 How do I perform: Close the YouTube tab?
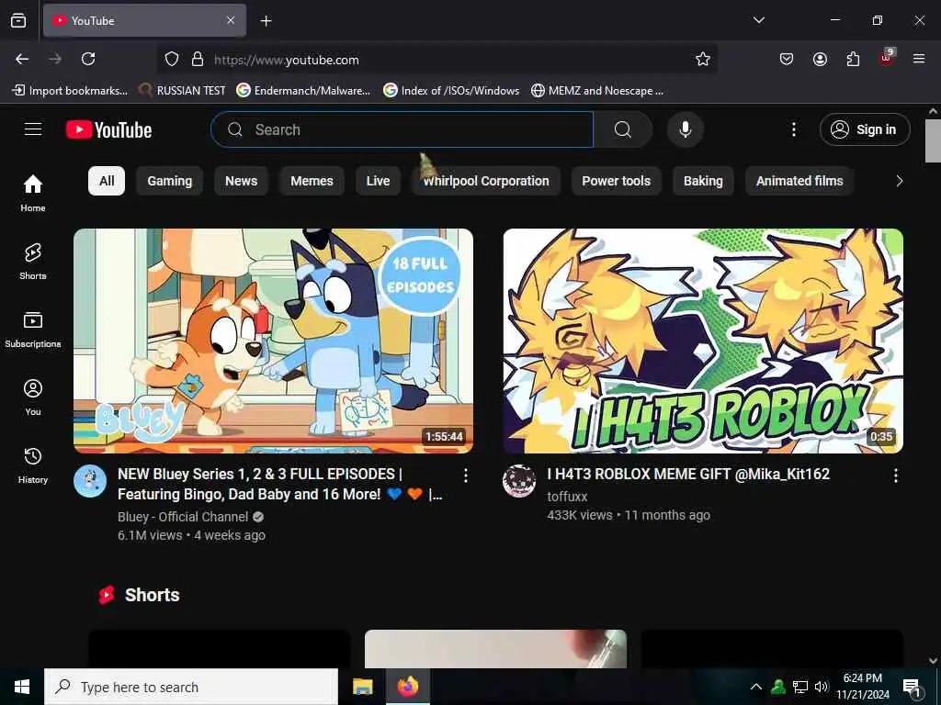point(231,20)
